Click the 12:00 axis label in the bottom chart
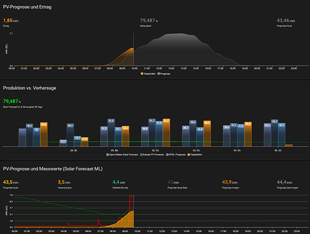Screen dimensions: 310x234 pyautogui.click(x=162, y=231)
